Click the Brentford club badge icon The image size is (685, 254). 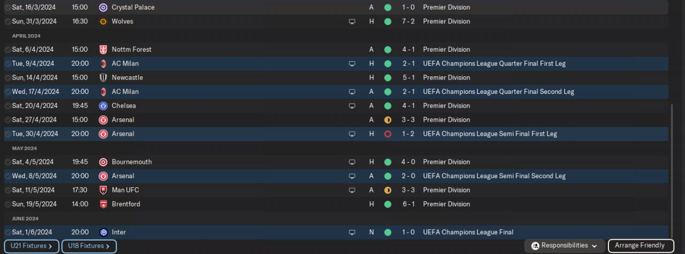pos(103,204)
